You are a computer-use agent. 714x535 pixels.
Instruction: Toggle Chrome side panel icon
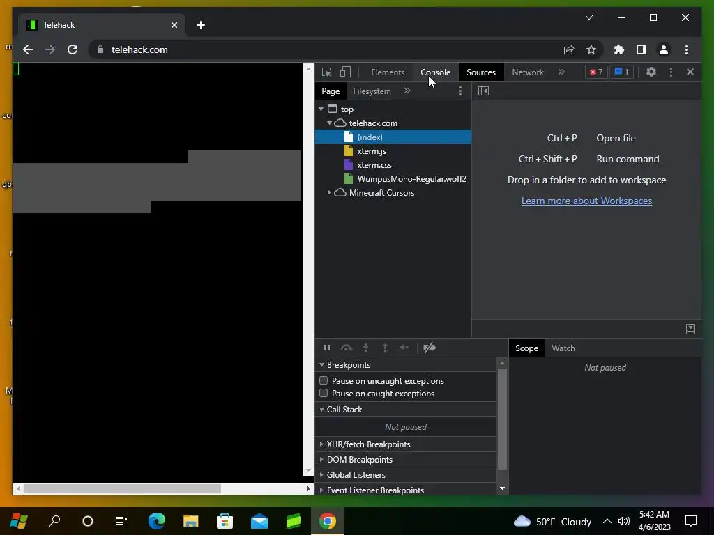coord(641,49)
